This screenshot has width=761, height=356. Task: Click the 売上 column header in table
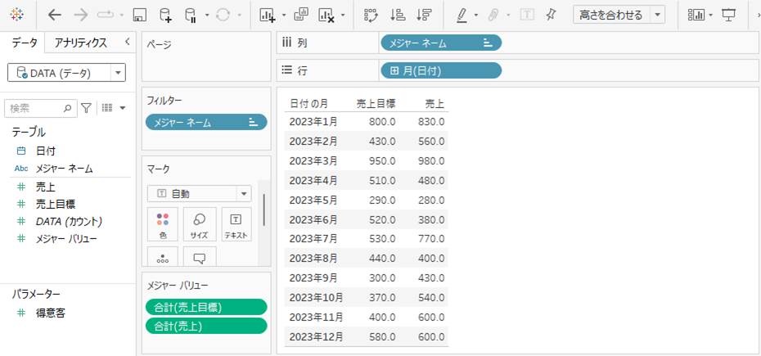point(435,103)
